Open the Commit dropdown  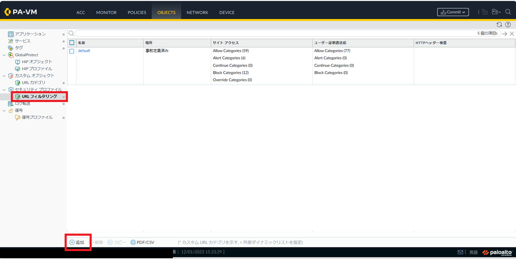point(453,12)
